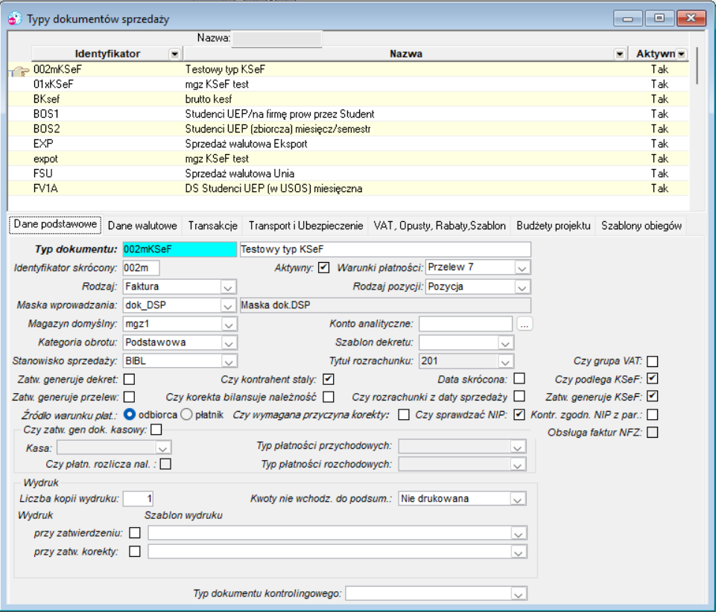Expand Warunki płatności dropdown

[x=522, y=268]
